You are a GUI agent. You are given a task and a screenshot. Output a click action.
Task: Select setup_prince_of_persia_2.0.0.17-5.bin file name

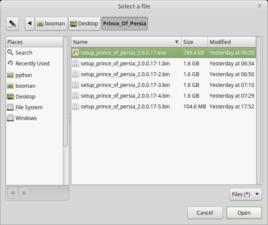point(125,107)
